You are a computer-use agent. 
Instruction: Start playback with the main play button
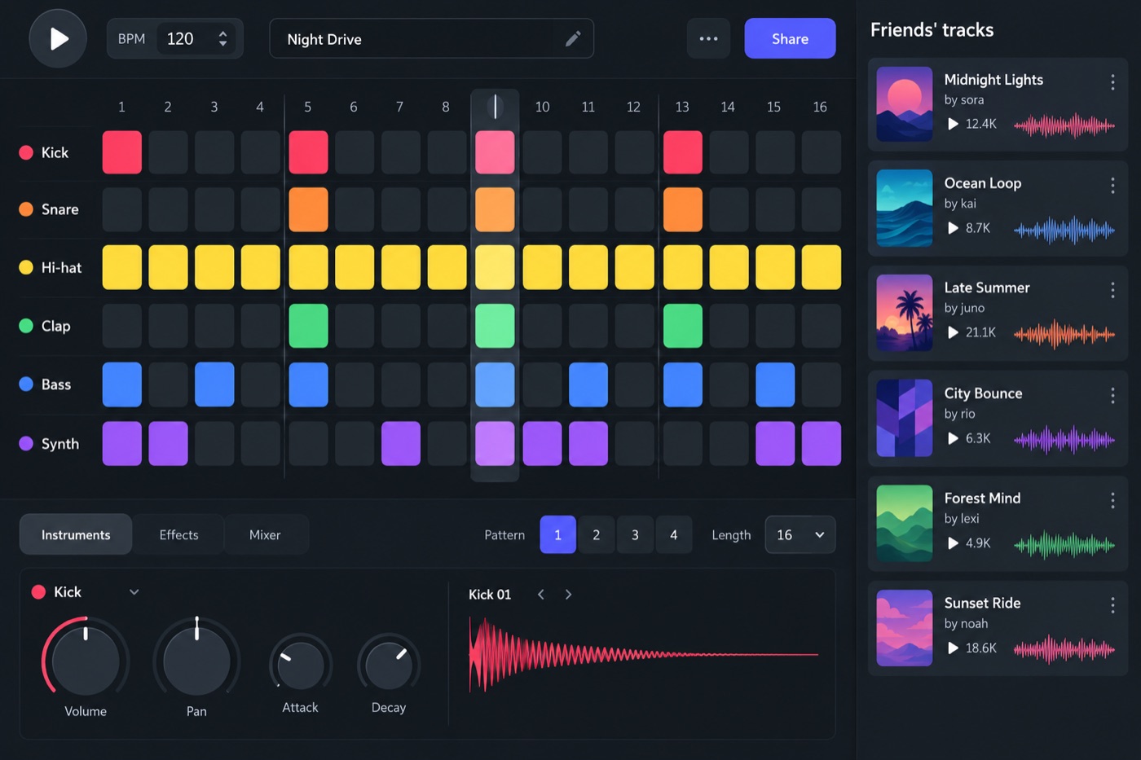pos(58,38)
